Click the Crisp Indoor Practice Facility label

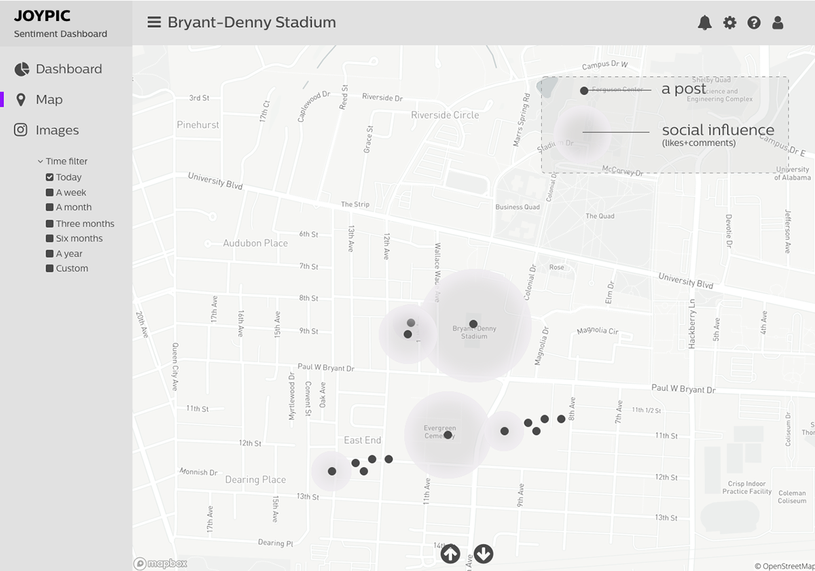[747, 488]
